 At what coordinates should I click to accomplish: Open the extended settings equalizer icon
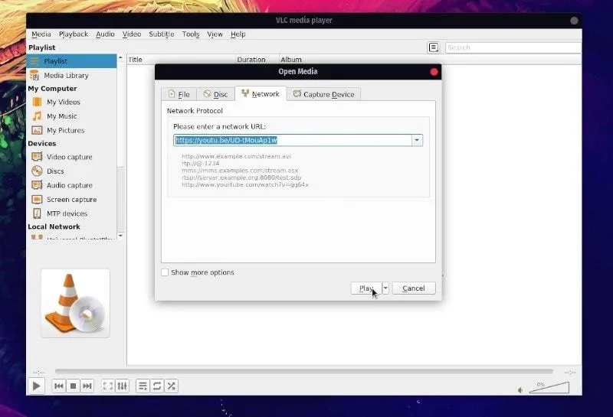click(x=122, y=386)
